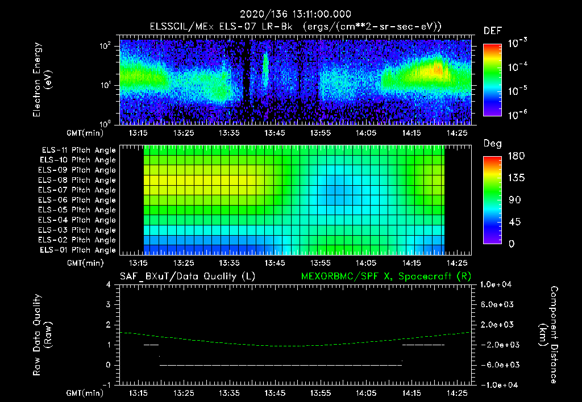The image size is (582, 402).
Task: Click the ELS-08 Pitch Angle row label
Action: pos(77,180)
